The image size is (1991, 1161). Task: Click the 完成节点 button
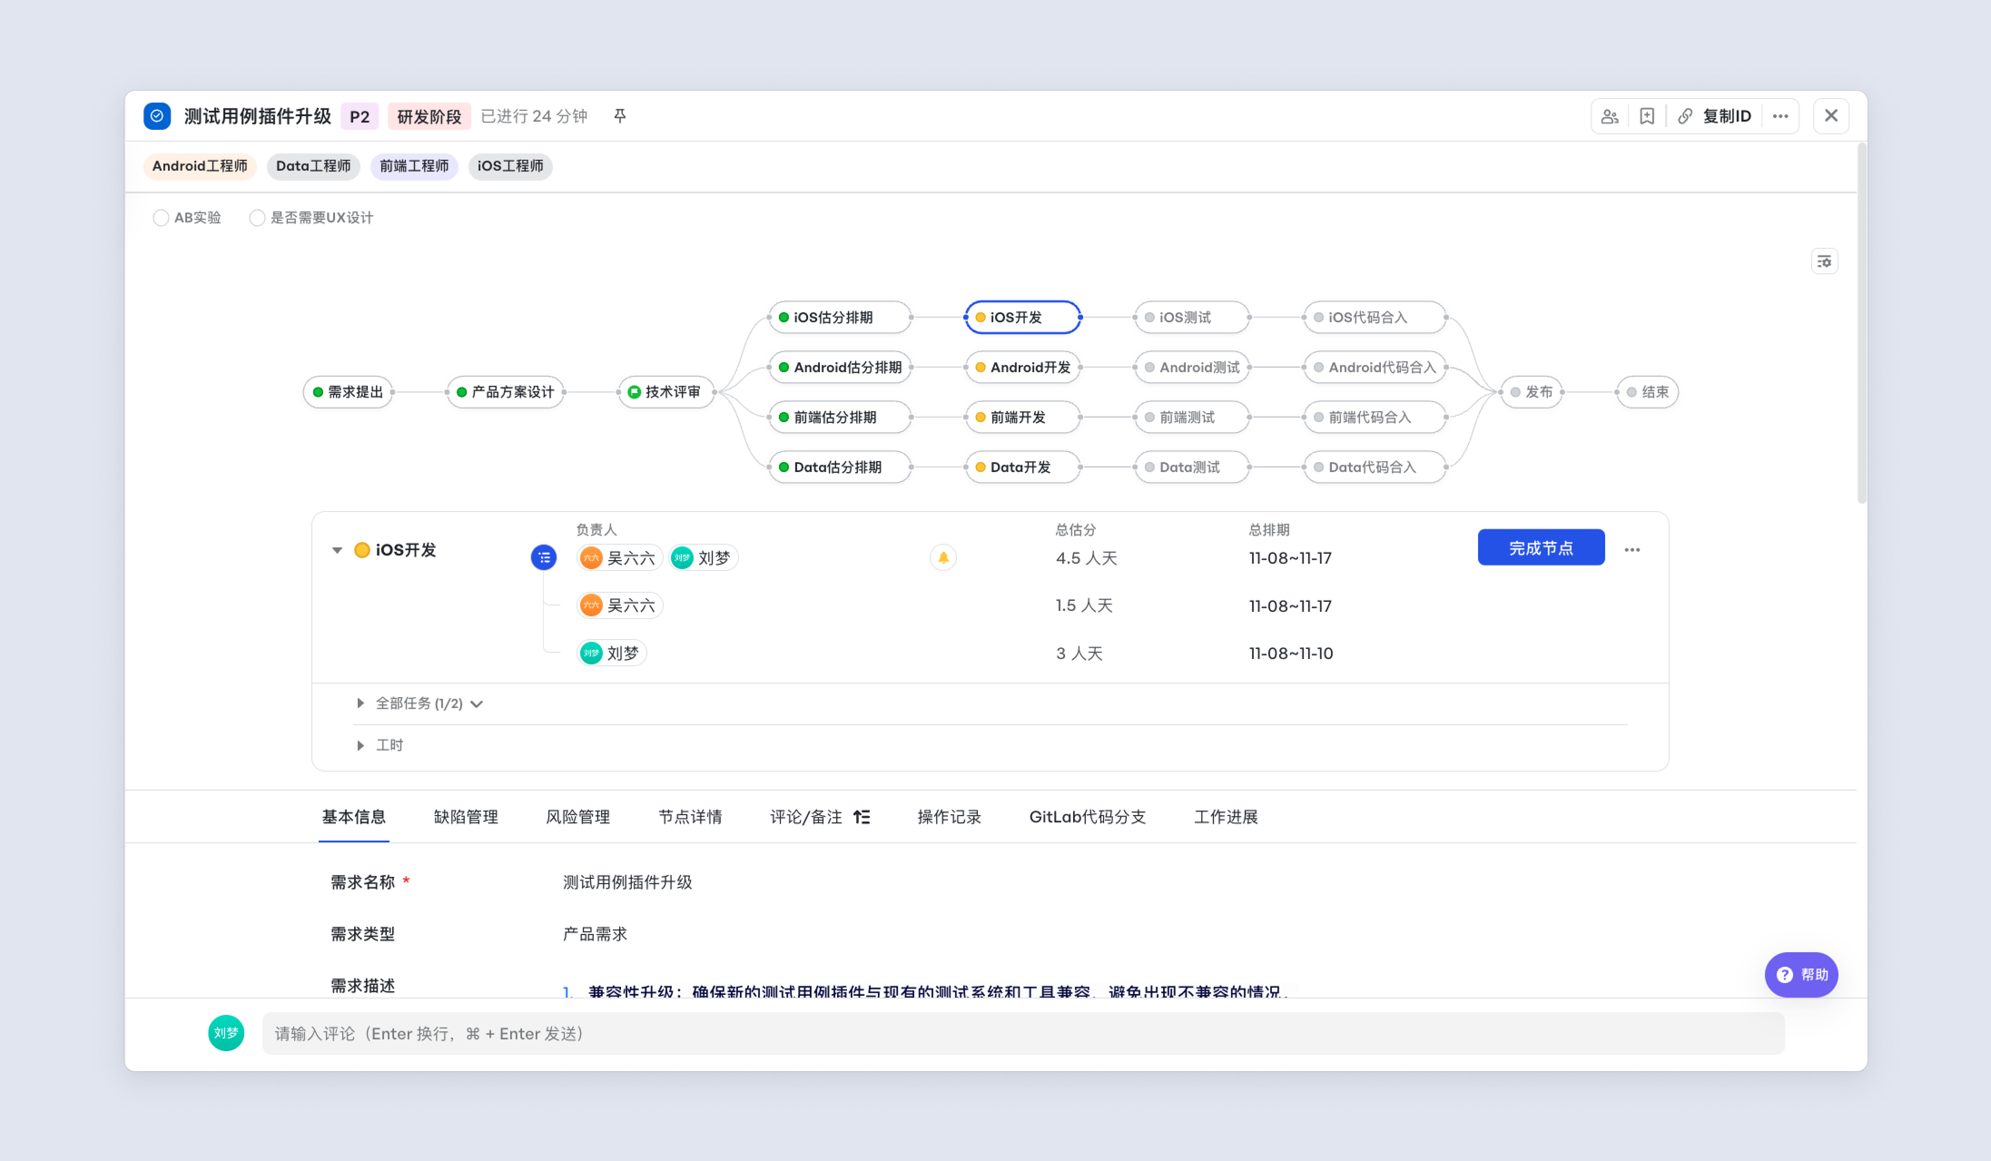pyautogui.click(x=1540, y=547)
